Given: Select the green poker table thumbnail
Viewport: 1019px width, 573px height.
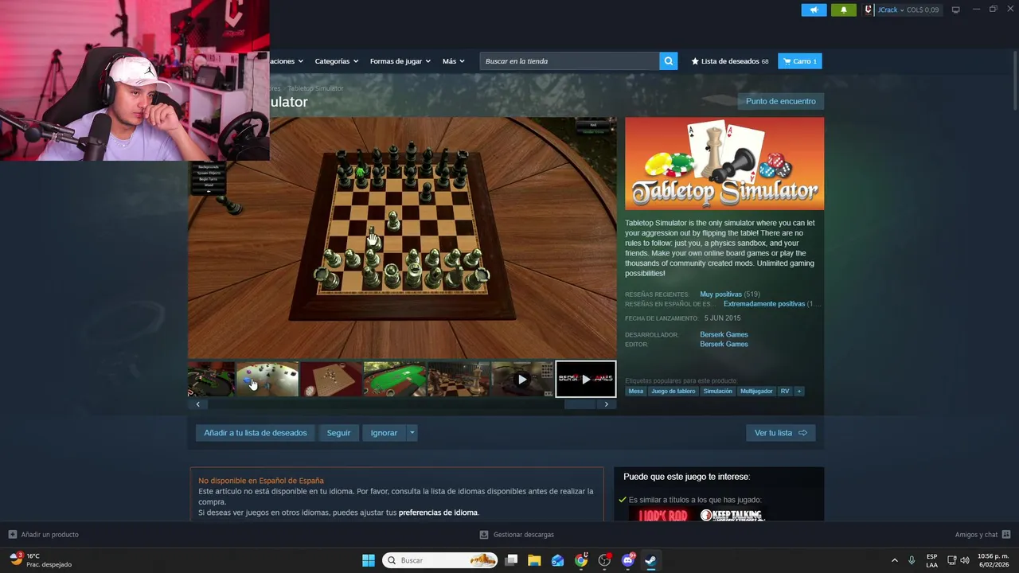Looking at the screenshot, I should 395,379.
